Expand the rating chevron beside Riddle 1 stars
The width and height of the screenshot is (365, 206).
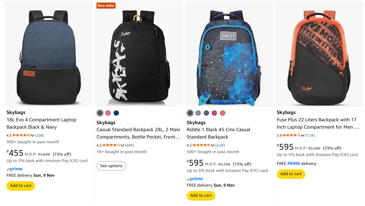tap(213, 145)
